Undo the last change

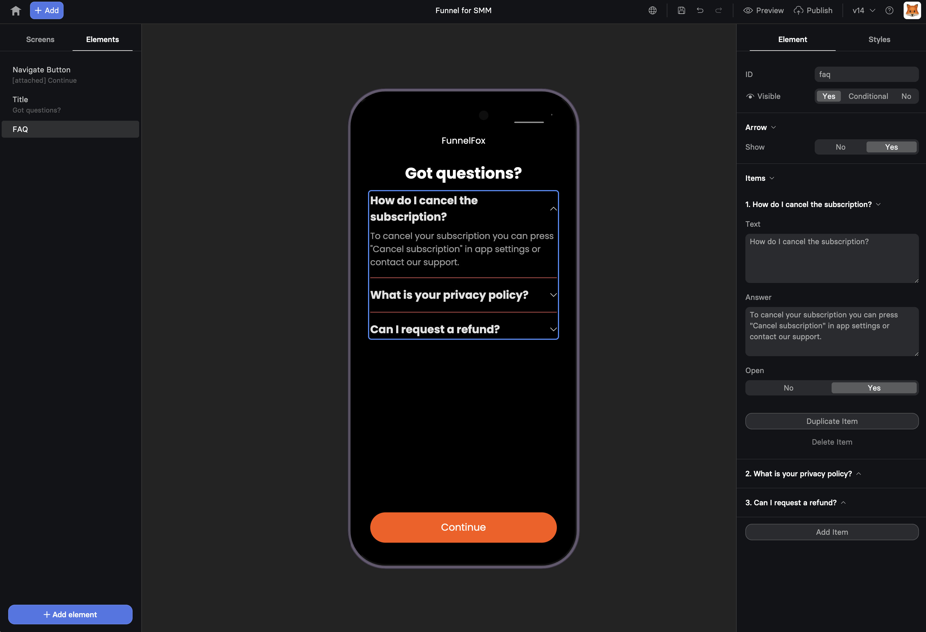[x=700, y=10]
